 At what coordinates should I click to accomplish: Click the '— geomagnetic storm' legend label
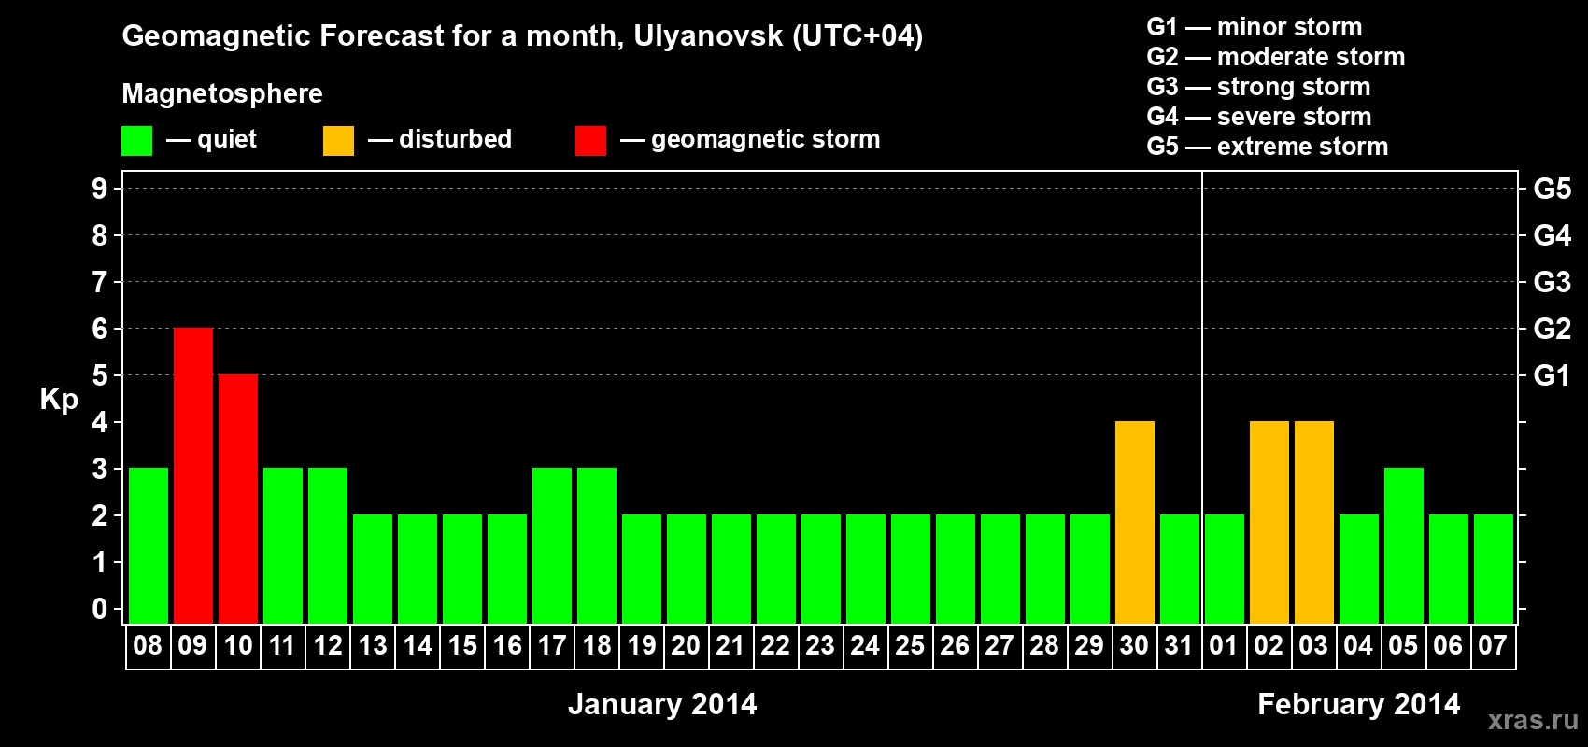click(750, 140)
